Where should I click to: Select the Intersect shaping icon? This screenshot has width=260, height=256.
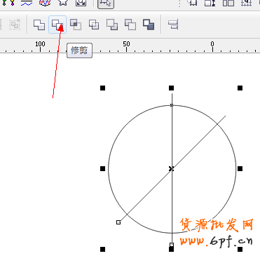tap(76, 25)
